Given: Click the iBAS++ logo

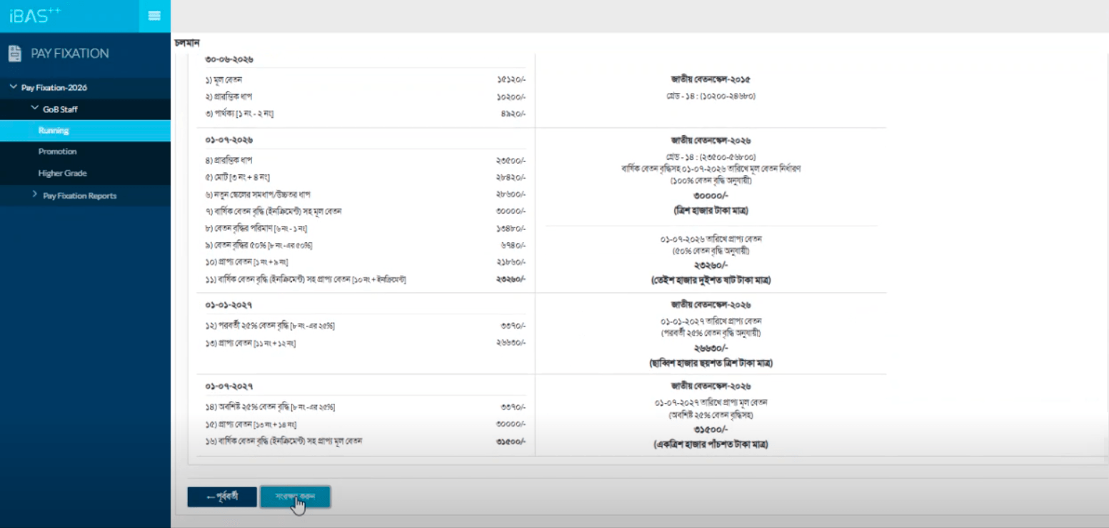Looking at the screenshot, I should (x=35, y=16).
